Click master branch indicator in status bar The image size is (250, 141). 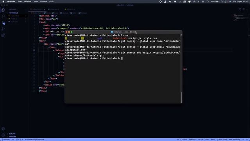6,139
